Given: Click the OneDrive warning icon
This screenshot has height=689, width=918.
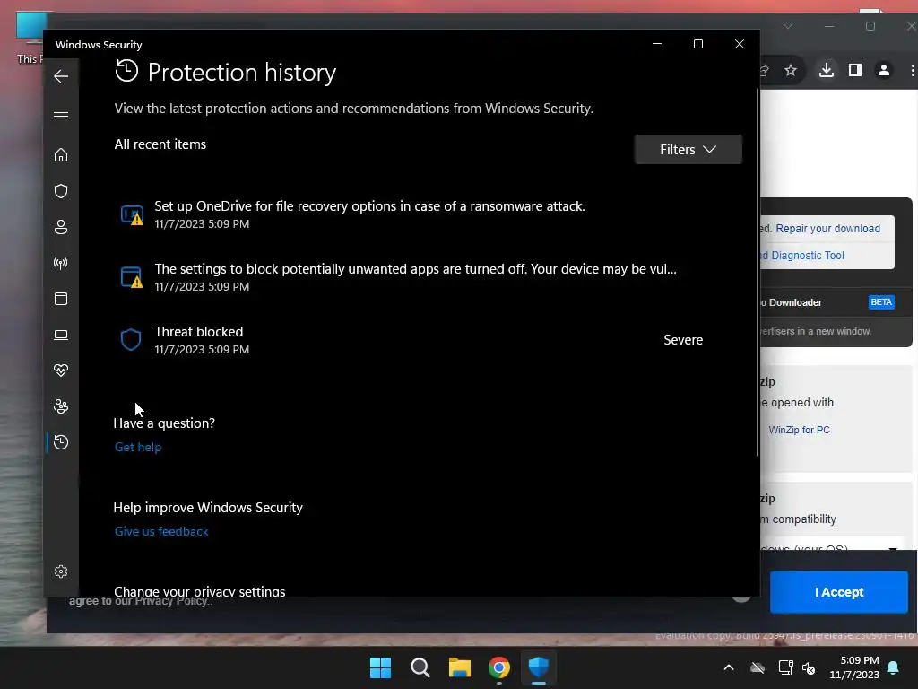Looking at the screenshot, I should [132, 215].
